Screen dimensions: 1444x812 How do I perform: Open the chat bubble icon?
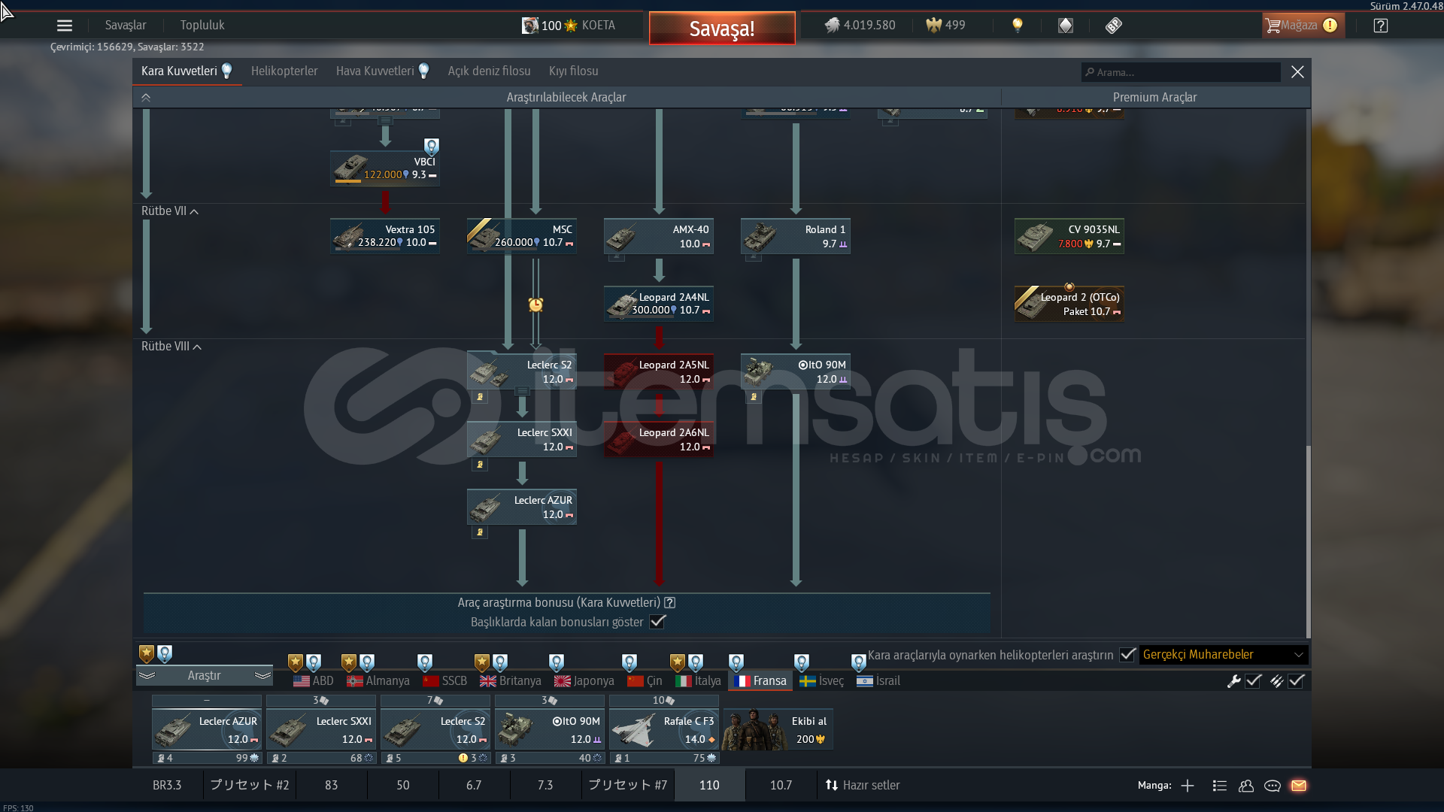1273,786
